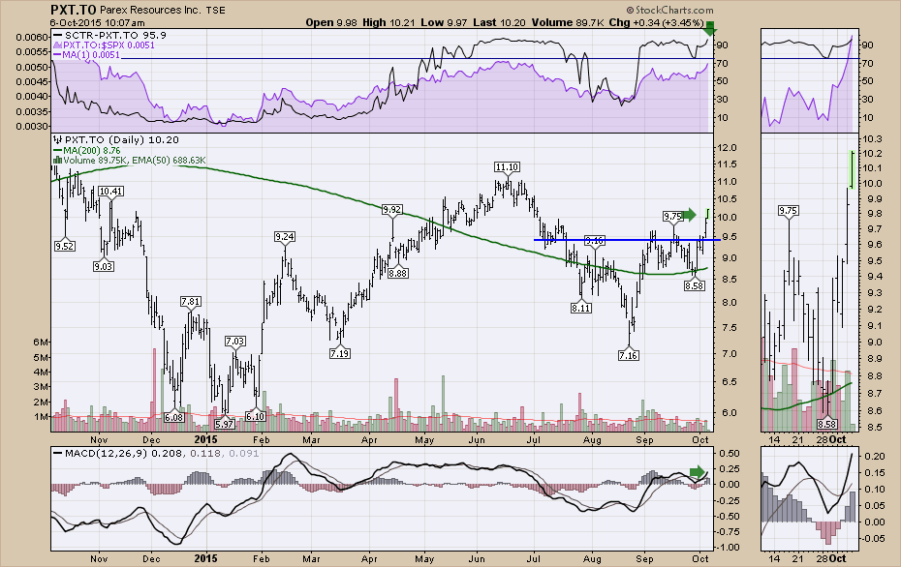Click the 7.03 price label
The image size is (901, 567).
click(235, 341)
